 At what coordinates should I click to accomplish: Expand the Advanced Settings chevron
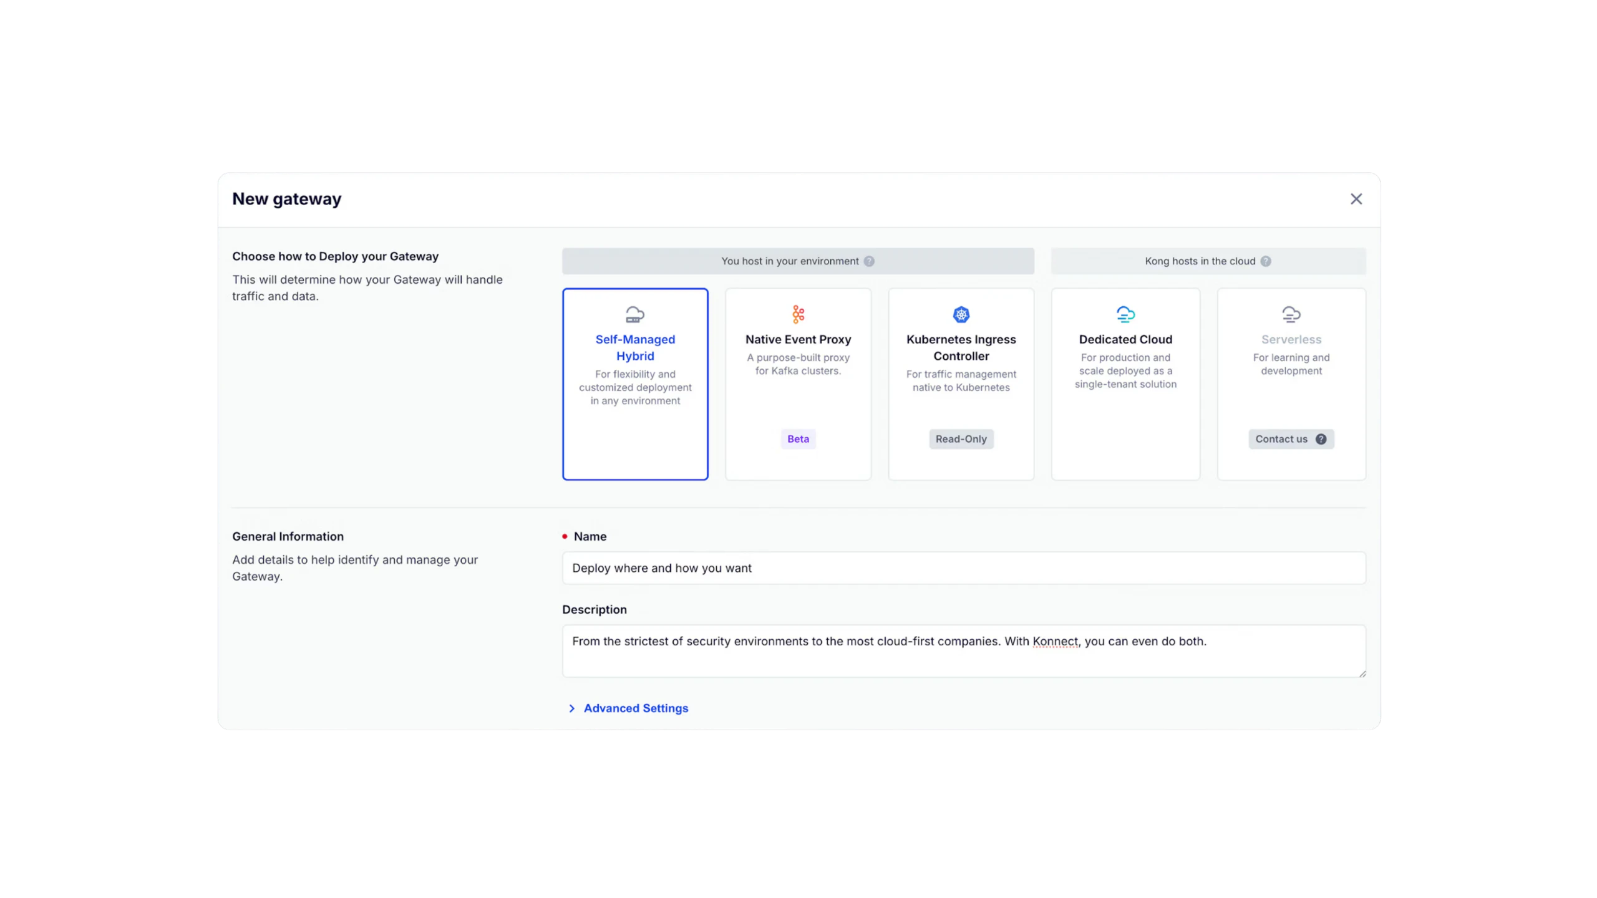click(x=571, y=708)
